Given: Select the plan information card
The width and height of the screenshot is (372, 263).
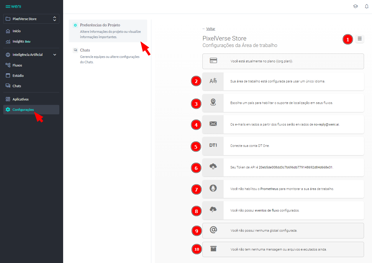Looking at the screenshot, I should point(283,61).
